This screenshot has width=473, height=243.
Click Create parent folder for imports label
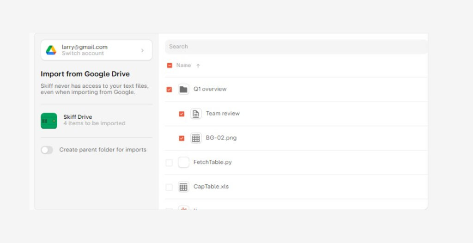tap(103, 150)
